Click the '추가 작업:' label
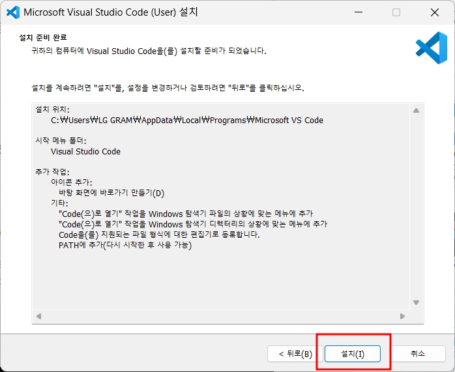This screenshot has width=455, height=372. coord(53,172)
